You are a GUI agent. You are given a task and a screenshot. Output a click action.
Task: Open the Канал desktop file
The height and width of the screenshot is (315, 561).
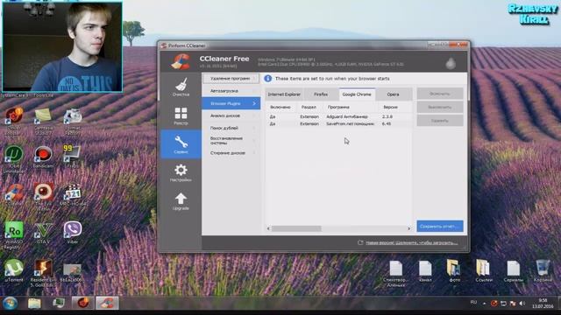(x=424, y=270)
